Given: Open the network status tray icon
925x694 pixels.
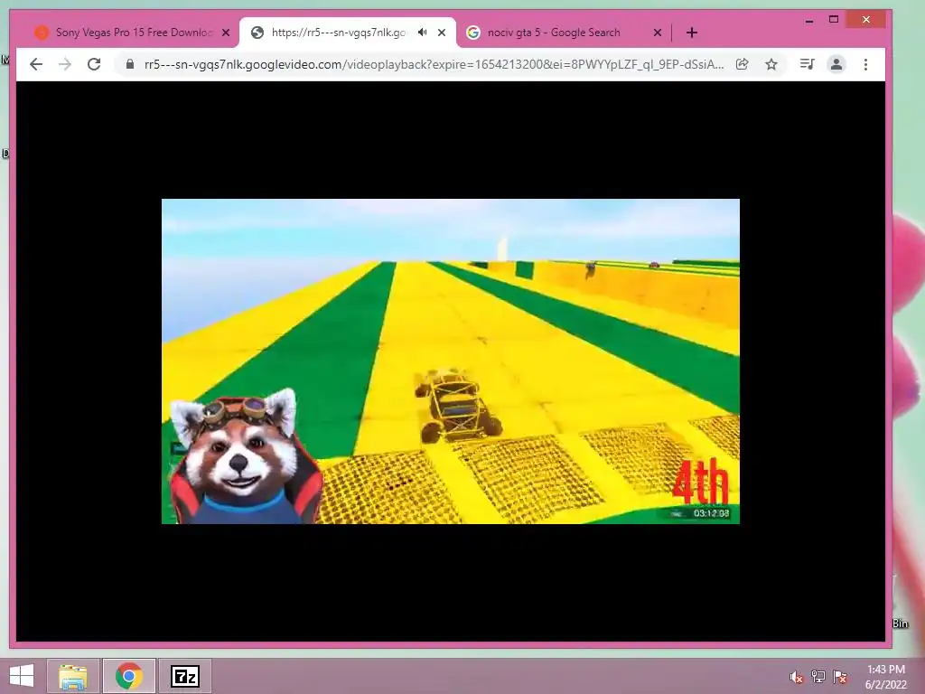Looking at the screenshot, I should [x=818, y=677].
